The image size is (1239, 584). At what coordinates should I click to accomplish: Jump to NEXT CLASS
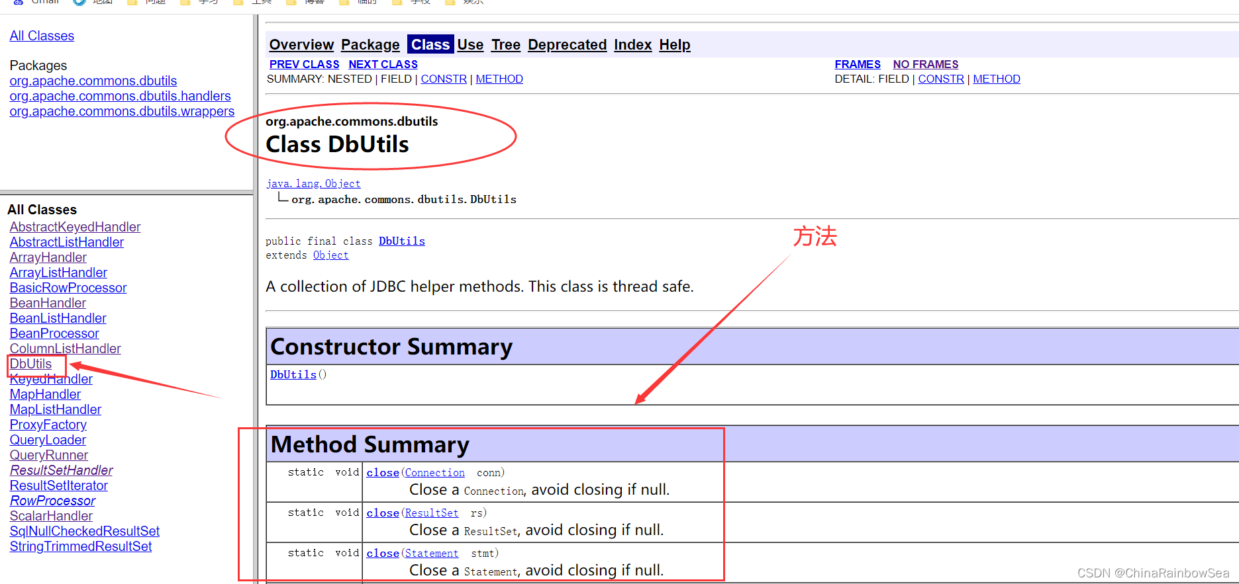pyautogui.click(x=383, y=64)
